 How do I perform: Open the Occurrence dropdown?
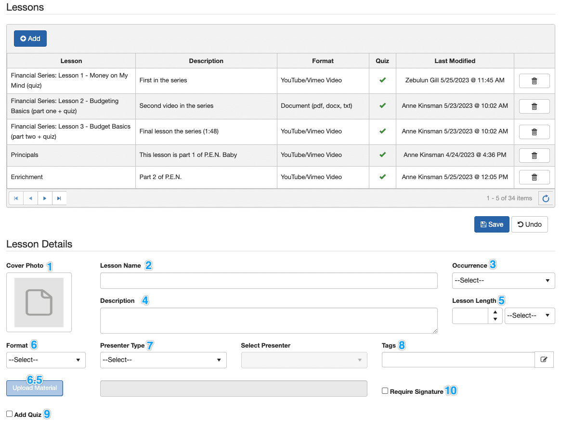coord(503,280)
